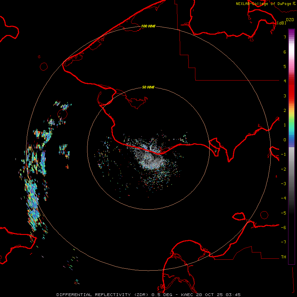This screenshot has height=297, width=297.
Task: Click the 100 NMI range ring label
Action: 148,26
